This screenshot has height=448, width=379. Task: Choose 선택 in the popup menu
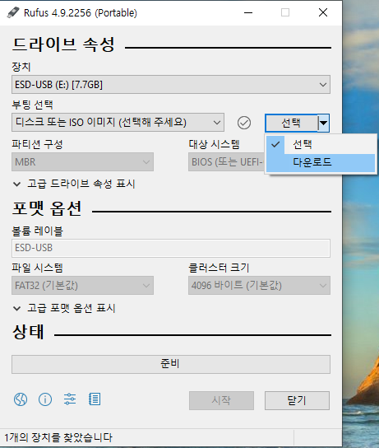[321, 144]
